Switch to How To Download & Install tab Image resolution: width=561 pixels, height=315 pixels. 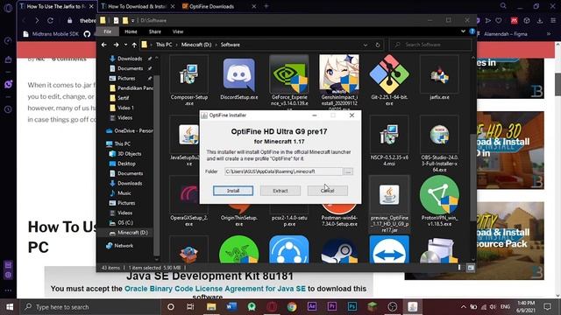pyautogui.click(x=138, y=6)
